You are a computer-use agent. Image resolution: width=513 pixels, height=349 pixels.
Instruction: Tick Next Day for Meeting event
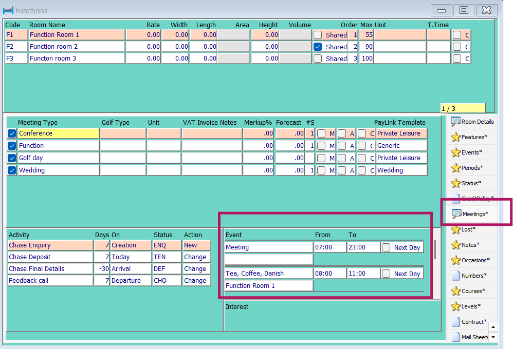(386, 247)
